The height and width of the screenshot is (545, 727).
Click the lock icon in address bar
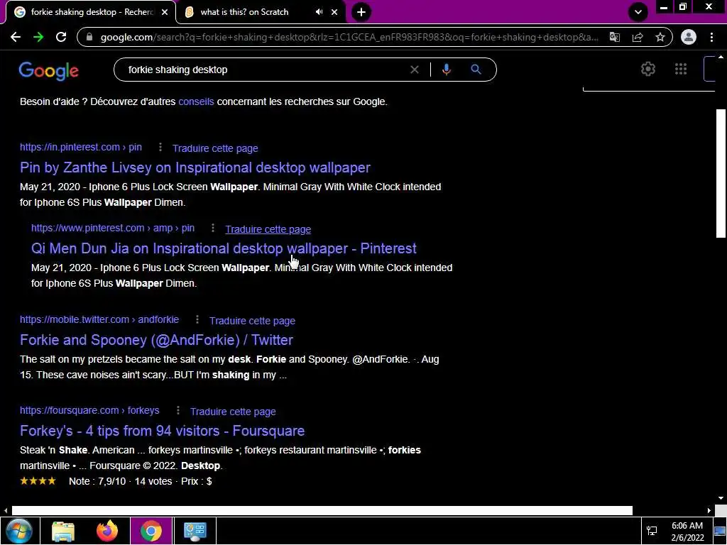(90, 37)
